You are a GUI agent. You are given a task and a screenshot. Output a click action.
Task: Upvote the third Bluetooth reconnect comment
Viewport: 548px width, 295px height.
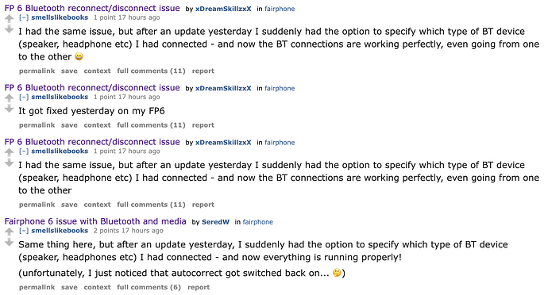9,152
